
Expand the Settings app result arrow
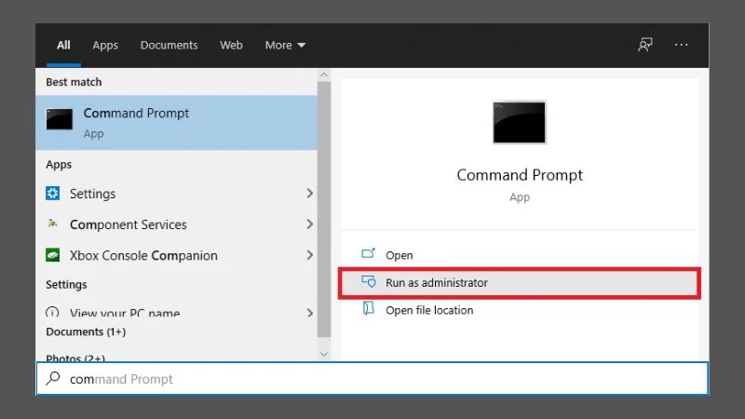(309, 194)
